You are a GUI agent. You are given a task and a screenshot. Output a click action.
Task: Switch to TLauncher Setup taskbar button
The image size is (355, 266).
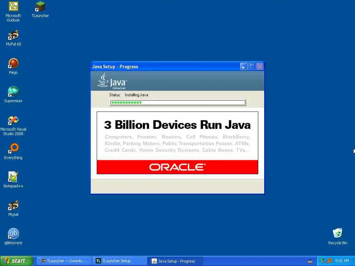[120, 261]
